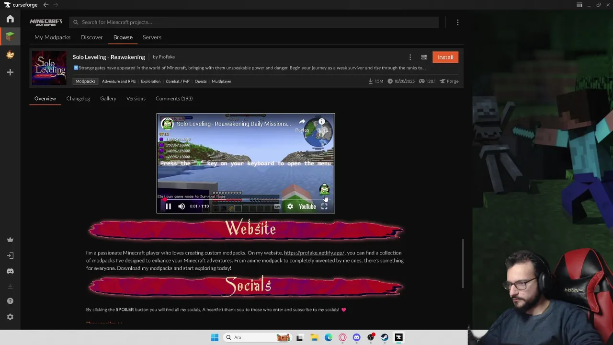Open the Versions tab
Screen dimensions: 613x345
pos(136,99)
